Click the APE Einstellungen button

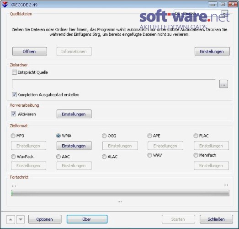coord(165,146)
